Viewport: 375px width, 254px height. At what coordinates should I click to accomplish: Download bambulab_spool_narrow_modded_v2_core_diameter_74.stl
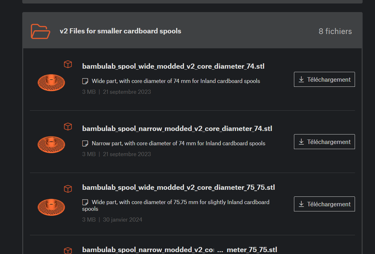(324, 142)
